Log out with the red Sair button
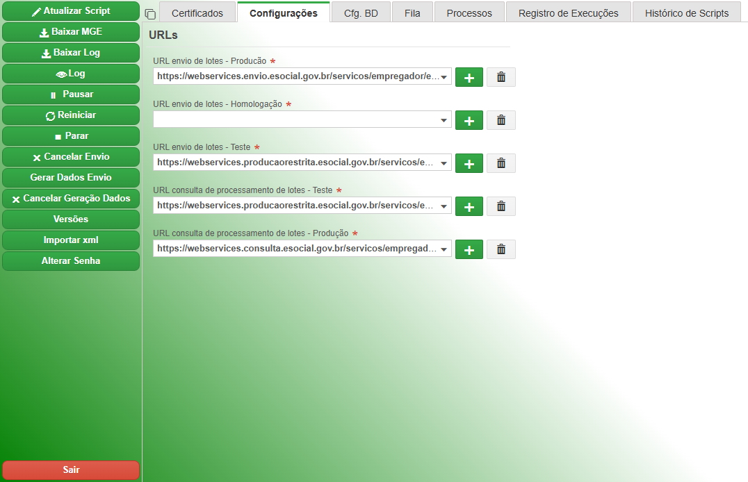This screenshot has height=482, width=748. 71,470
